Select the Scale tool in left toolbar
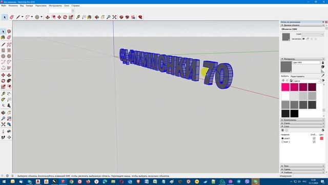The image size is (328, 185). coord(3,87)
